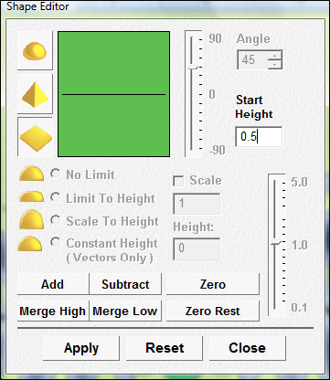This screenshot has width=330, height=380.
Task: Click the Constant Height dome icon
Action: pos(29,244)
